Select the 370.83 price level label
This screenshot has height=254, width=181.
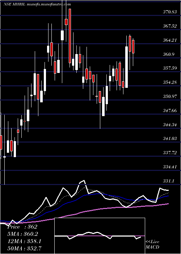pyautogui.click(x=169, y=12)
